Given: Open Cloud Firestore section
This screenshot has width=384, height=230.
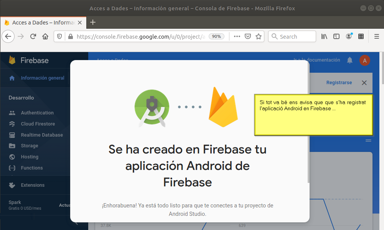Looking at the screenshot, I should [x=38, y=124].
